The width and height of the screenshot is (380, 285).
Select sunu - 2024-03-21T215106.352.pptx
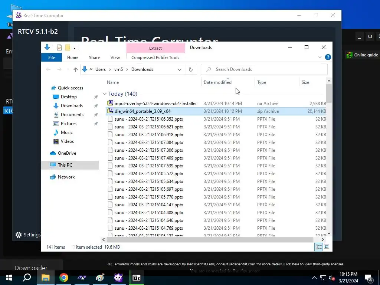(216, 119)
